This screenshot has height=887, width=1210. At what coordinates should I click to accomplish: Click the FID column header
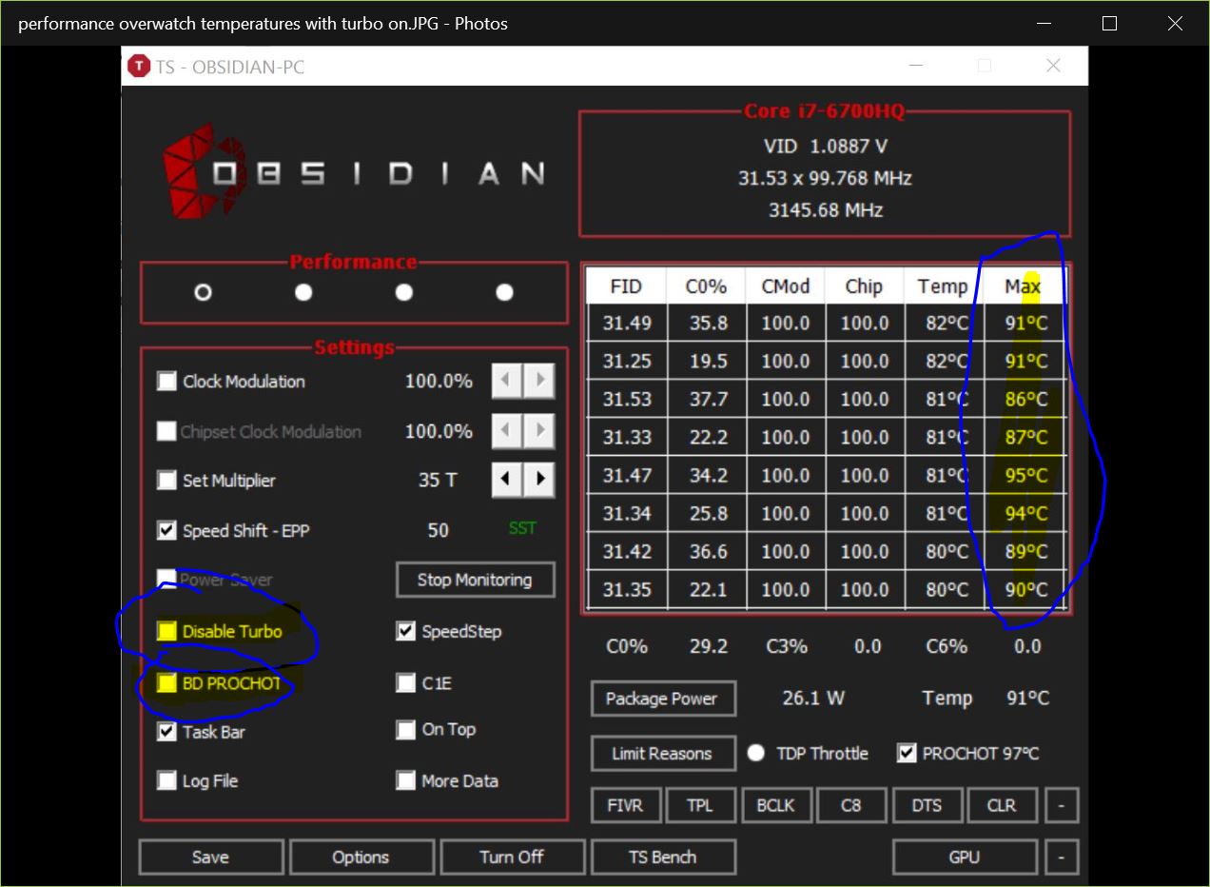tap(626, 286)
